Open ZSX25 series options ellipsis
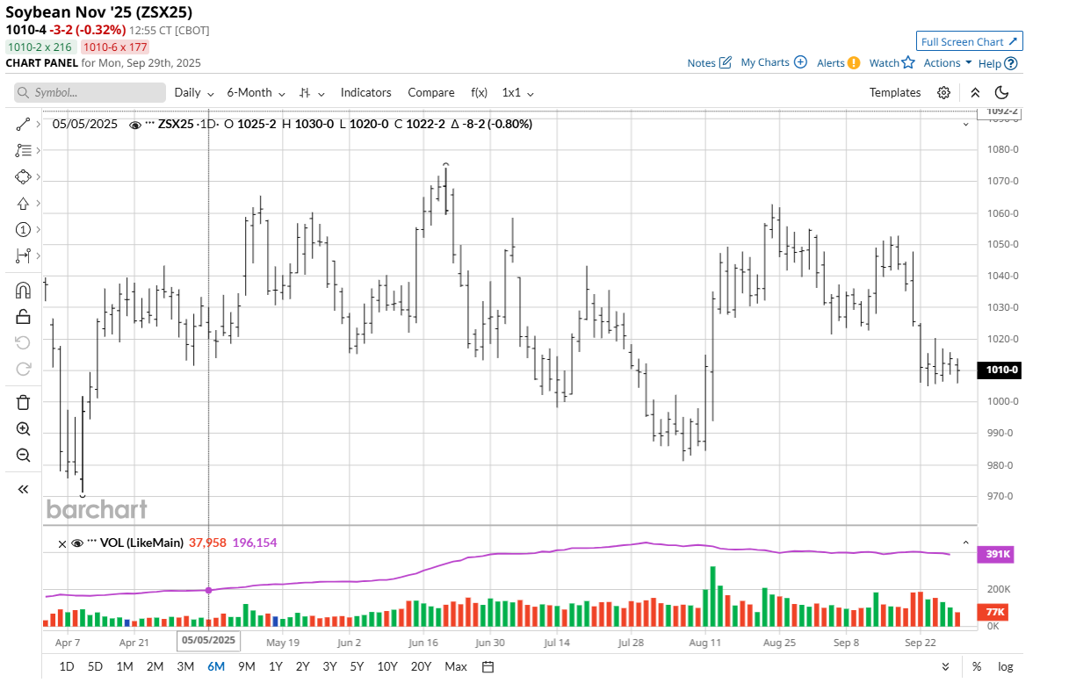Screen dimensions: 1069x690 click(149, 125)
